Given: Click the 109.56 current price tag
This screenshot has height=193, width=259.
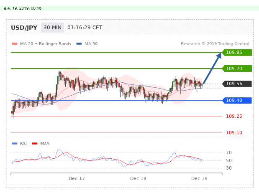Looking at the screenshot, I should (x=237, y=84).
